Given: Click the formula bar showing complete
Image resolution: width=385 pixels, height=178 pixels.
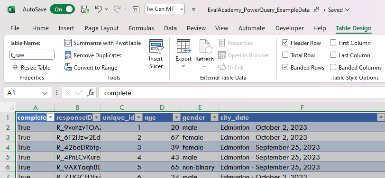Looking at the screenshot, I should [242, 93].
